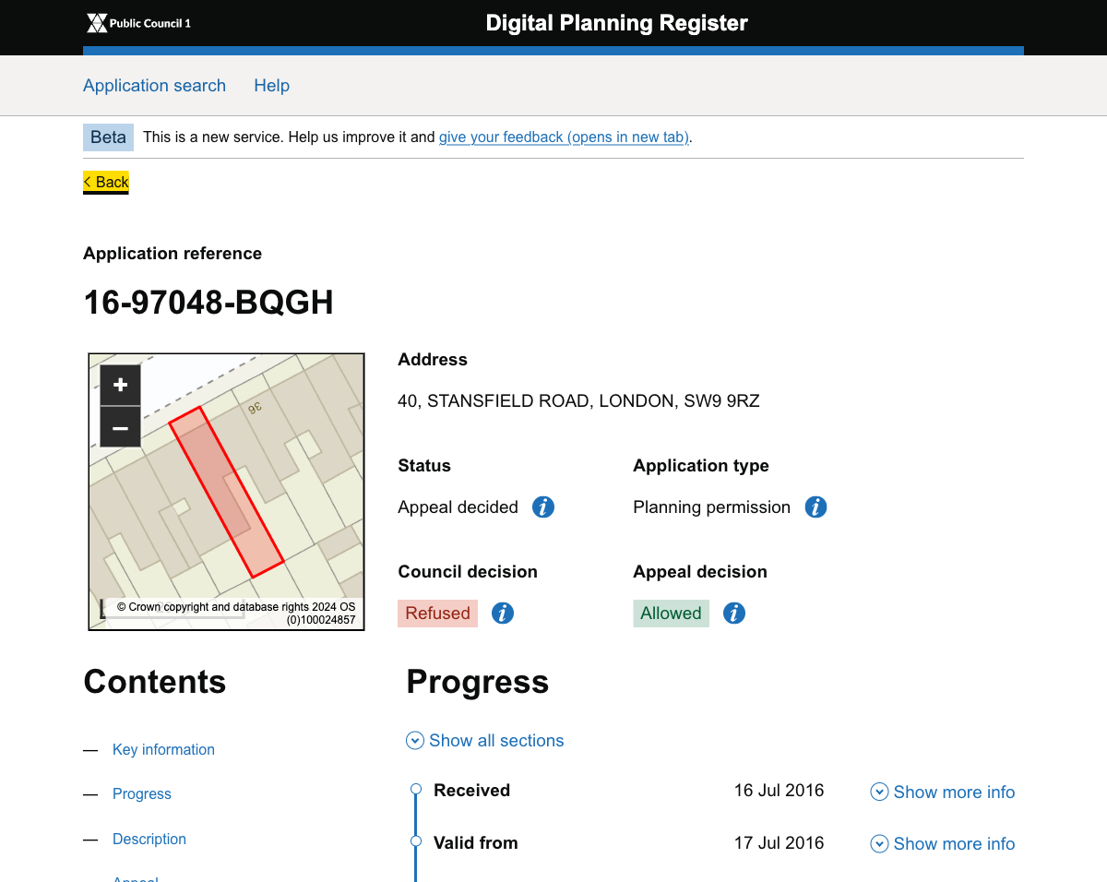Zoom out of the map with the minus control

pyautogui.click(x=120, y=427)
